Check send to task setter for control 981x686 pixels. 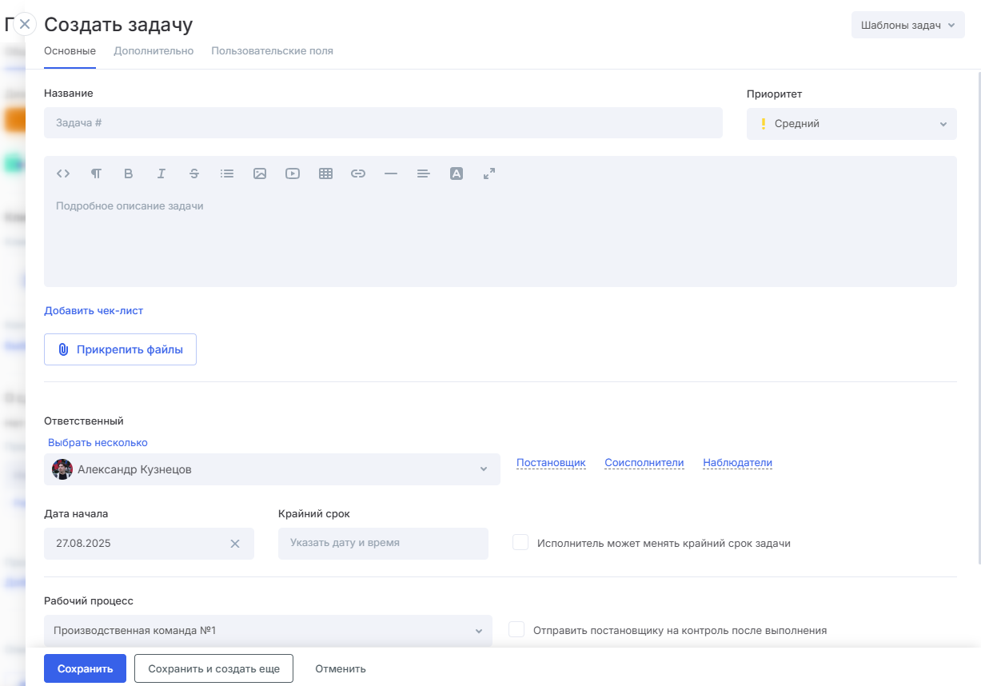pyautogui.click(x=517, y=630)
